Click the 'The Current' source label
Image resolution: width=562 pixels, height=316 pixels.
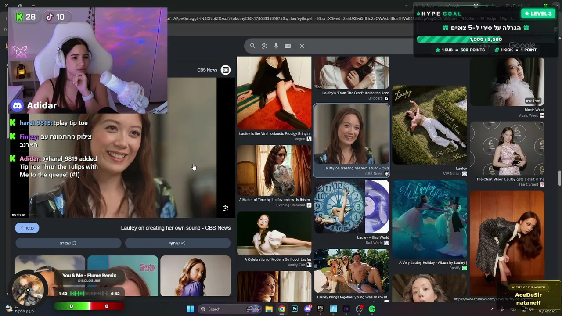528,185
